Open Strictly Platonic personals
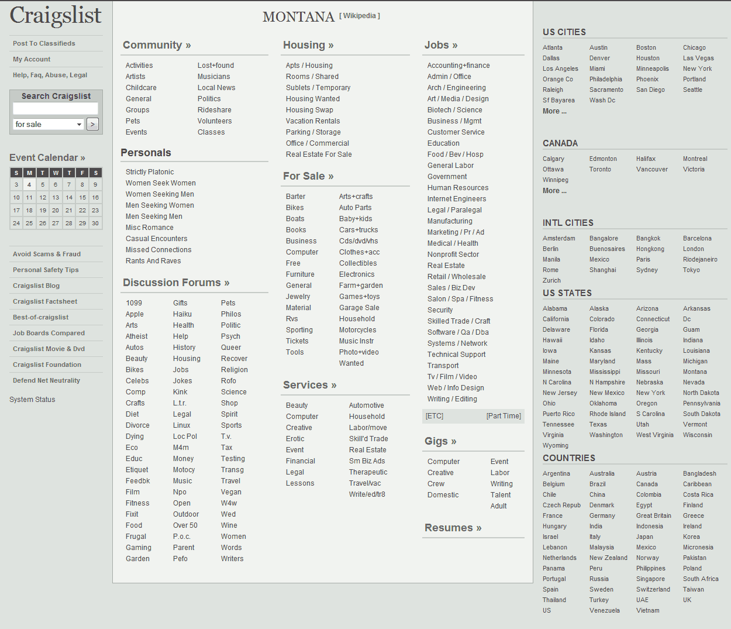This screenshot has height=629, width=731. (x=150, y=172)
